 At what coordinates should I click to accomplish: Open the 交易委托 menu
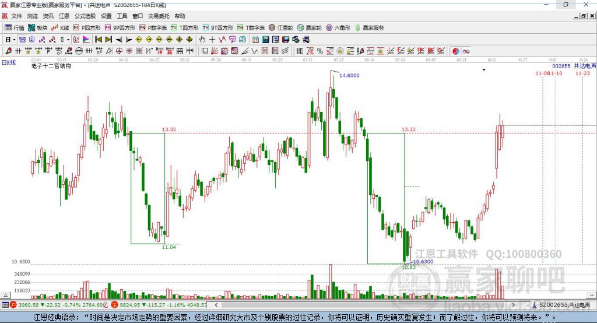tap(159, 16)
